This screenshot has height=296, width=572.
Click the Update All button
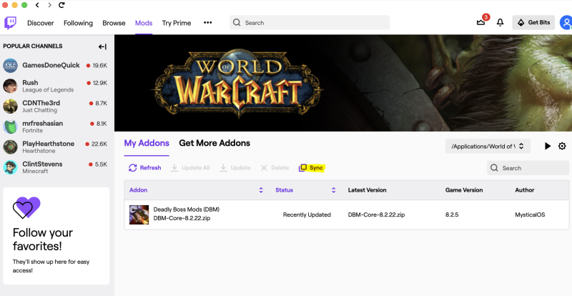tap(190, 168)
